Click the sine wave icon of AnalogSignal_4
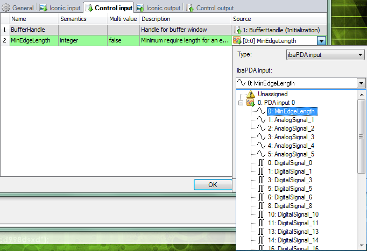367x251 pixels. click(261, 145)
